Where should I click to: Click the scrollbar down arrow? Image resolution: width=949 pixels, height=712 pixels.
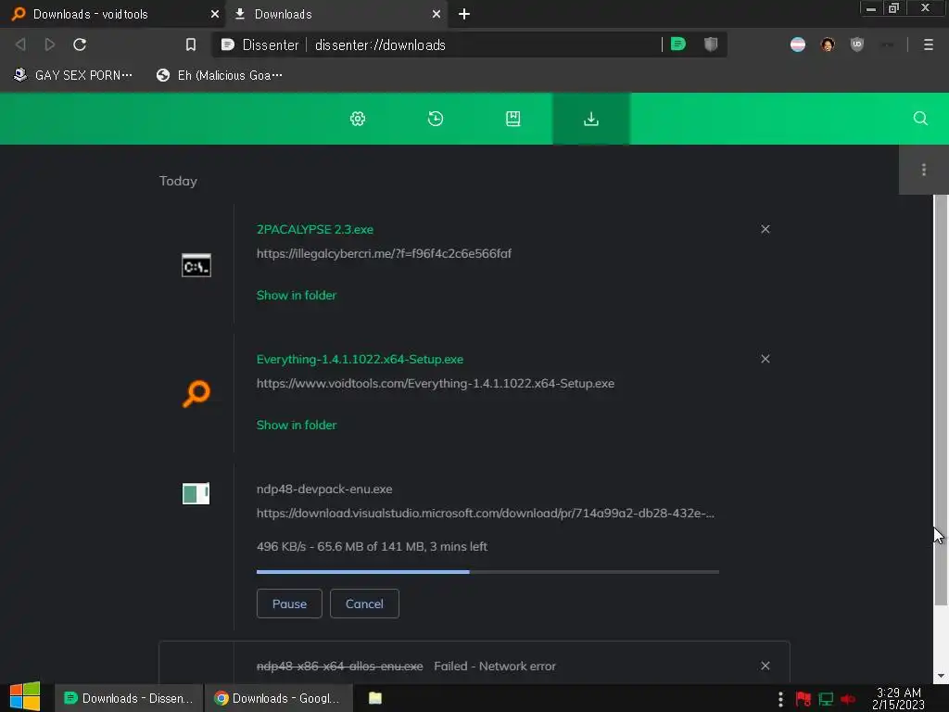click(x=941, y=676)
